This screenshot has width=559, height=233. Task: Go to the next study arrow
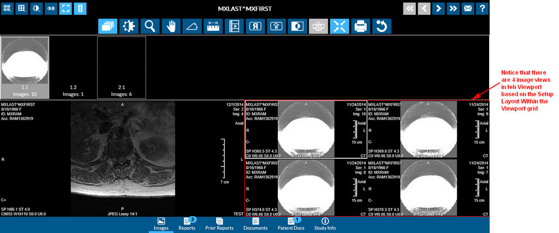click(x=438, y=9)
